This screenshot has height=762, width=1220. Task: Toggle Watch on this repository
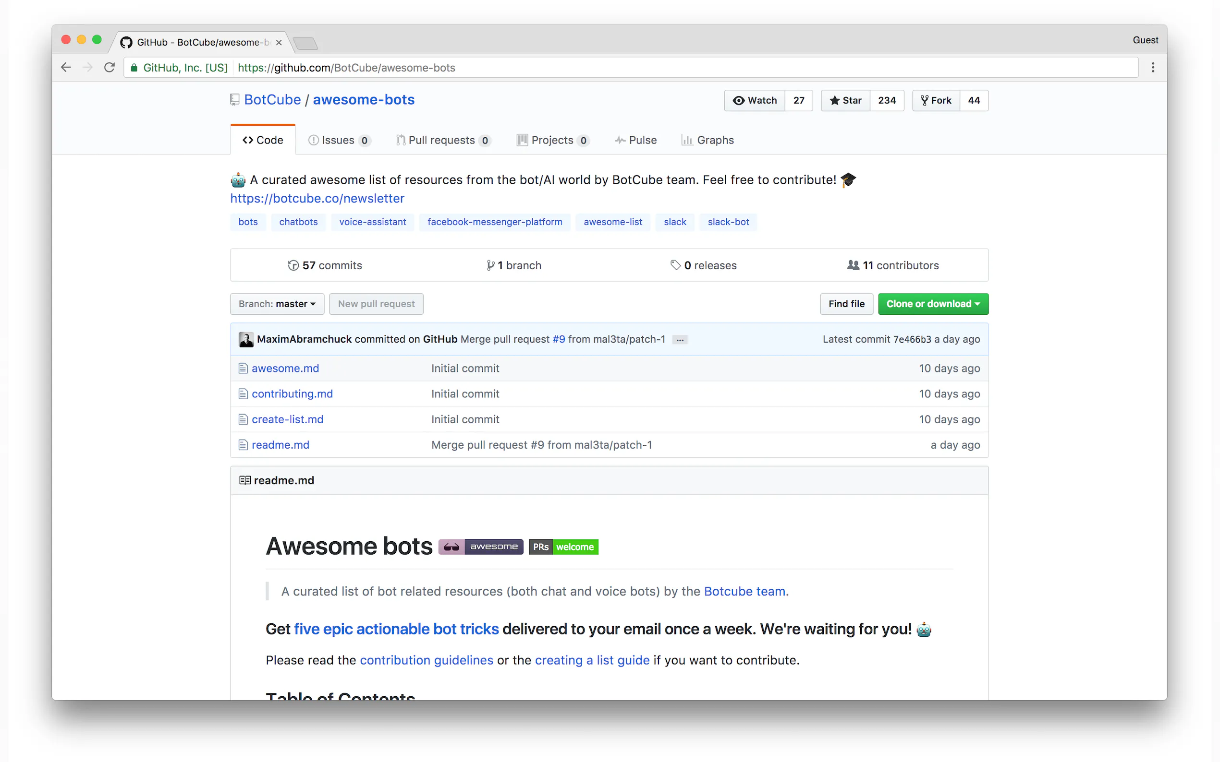(755, 100)
